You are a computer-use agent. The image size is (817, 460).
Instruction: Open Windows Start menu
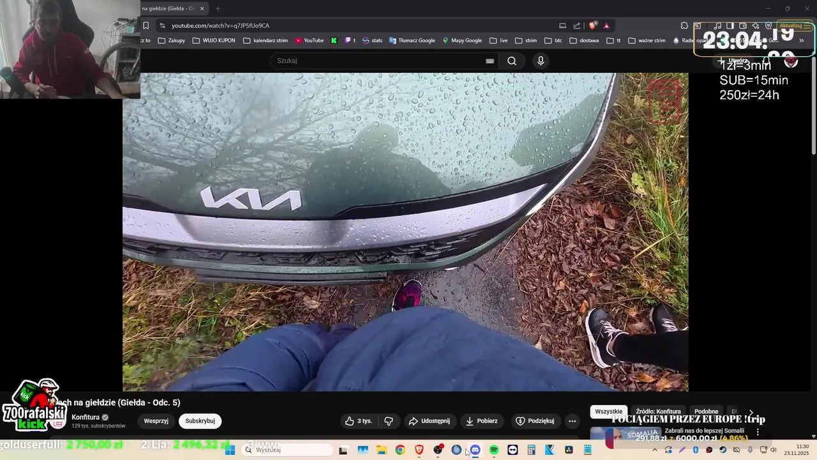pyautogui.click(x=230, y=450)
